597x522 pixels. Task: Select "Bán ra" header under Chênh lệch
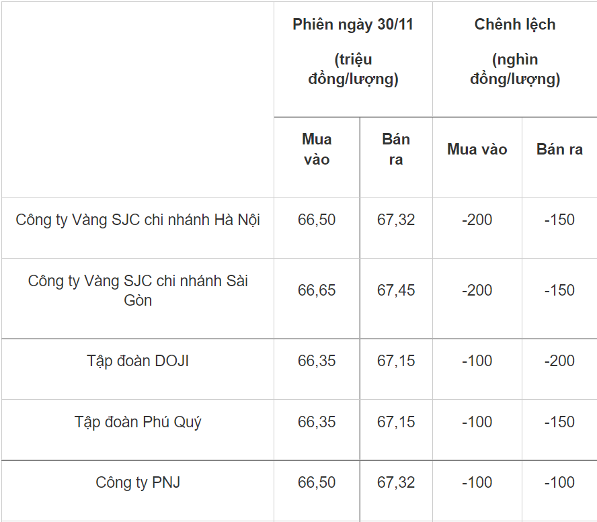point(559,149)
